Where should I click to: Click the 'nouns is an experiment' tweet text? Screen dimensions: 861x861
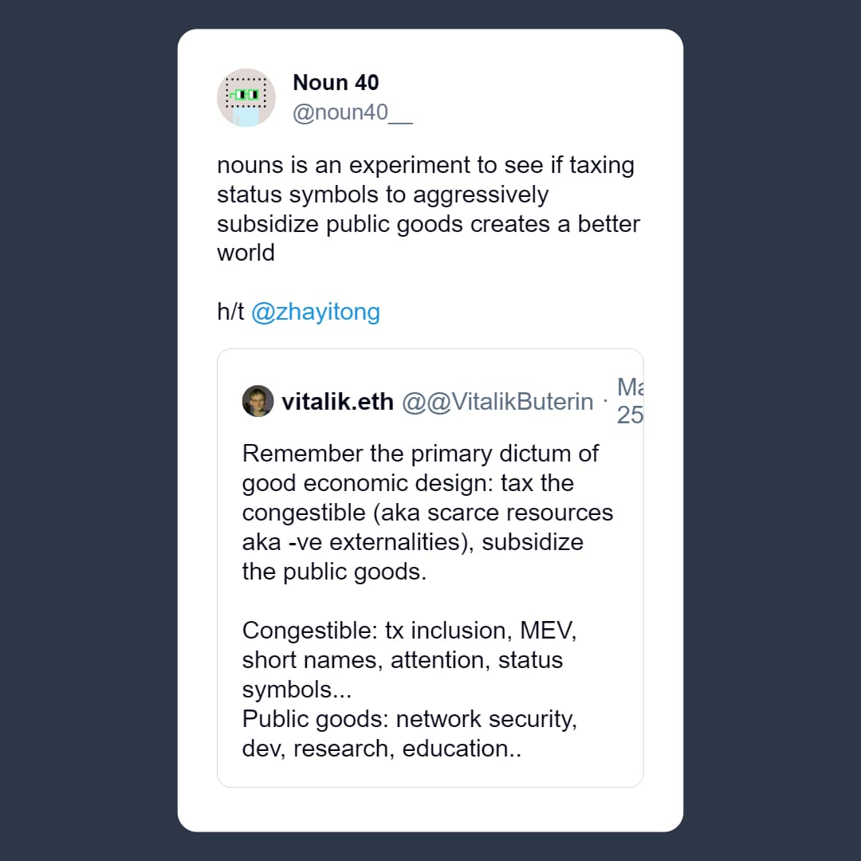[426, 195]
